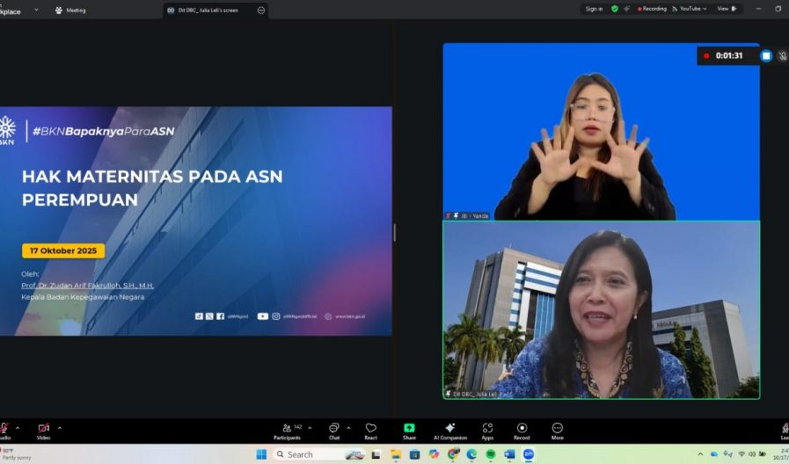Viewport: 789px width, 464px height.
Task: Open the View layout dropdown
Action: point(727,9)
